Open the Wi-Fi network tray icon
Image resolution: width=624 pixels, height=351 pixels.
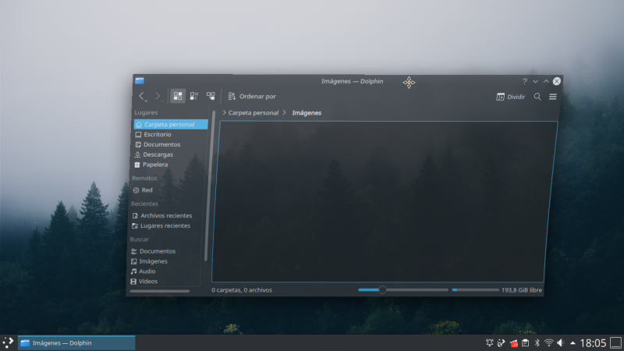(548, 343)
